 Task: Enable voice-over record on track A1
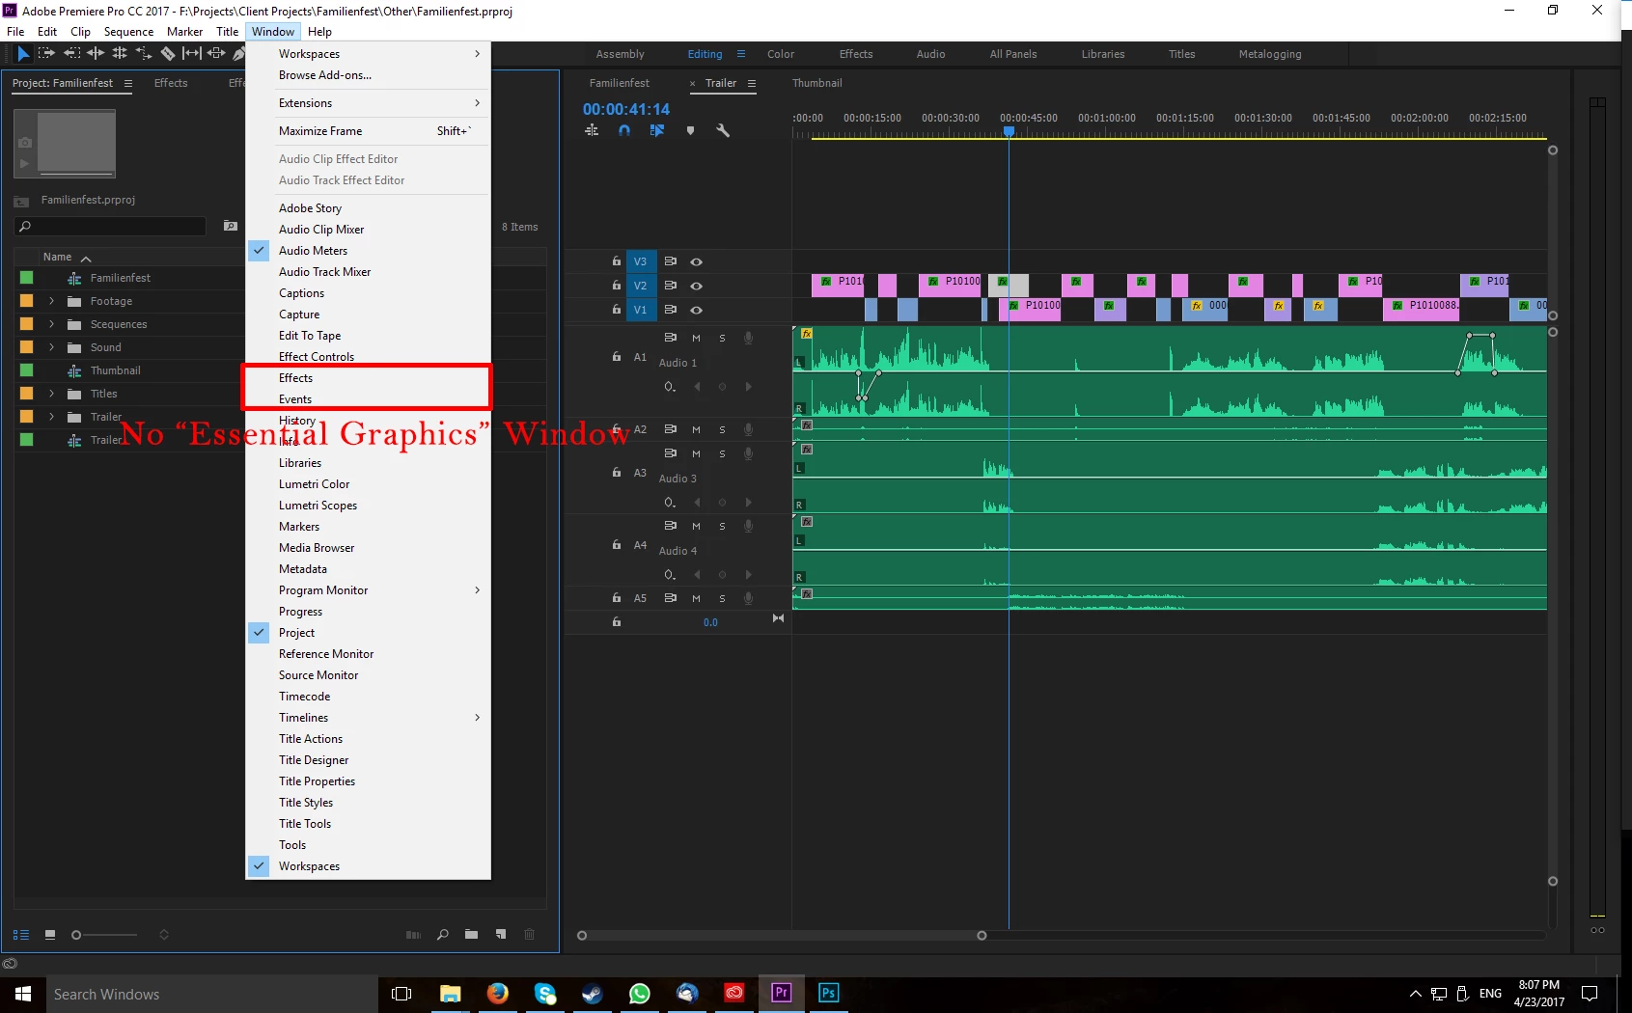point(748,338)
